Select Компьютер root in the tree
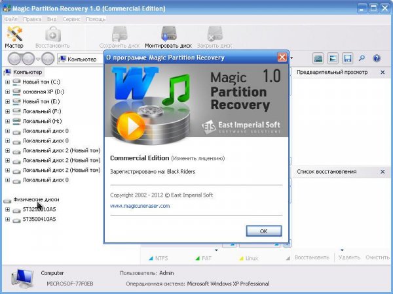The height and width of the screenshot is (294, 393). click(x=28, y=72)
